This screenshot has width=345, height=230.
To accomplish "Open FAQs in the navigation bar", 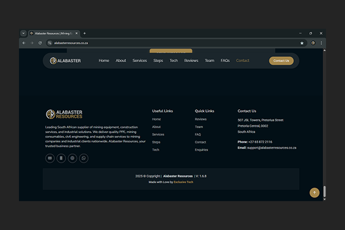I will 225,60.
